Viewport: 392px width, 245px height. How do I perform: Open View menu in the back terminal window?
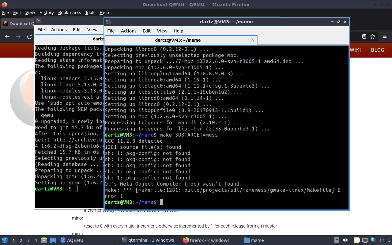[92, 29]
